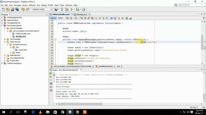Click the Redo toolbar icon
Screen dimensions: 206x115
28,9
